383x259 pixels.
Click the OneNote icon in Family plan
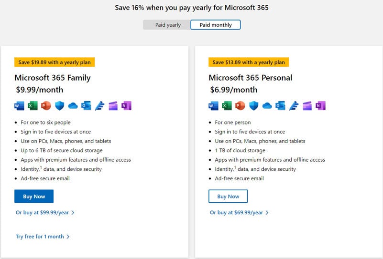127,106
